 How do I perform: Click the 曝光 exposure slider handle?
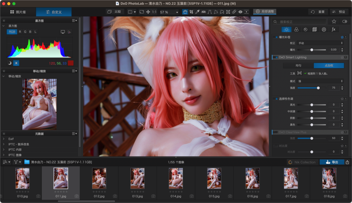(x=312, y=50)
